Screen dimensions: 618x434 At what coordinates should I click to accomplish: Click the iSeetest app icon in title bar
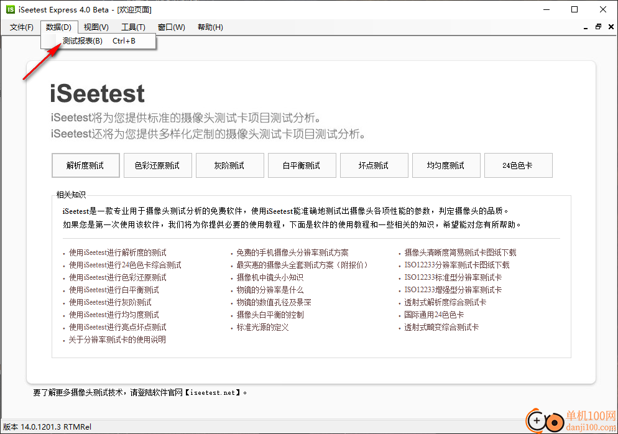(10, 9)
